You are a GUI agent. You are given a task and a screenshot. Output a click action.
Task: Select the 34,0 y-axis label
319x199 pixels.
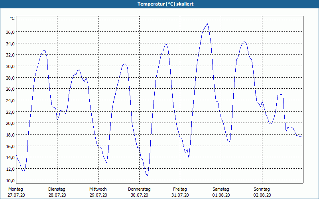point(10,43)
